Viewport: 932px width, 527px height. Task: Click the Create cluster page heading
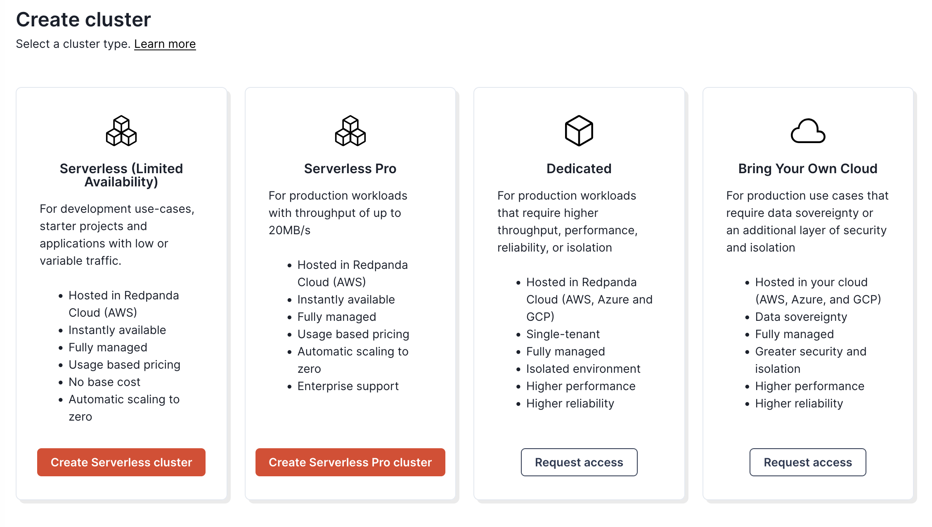tap(83, 19)
